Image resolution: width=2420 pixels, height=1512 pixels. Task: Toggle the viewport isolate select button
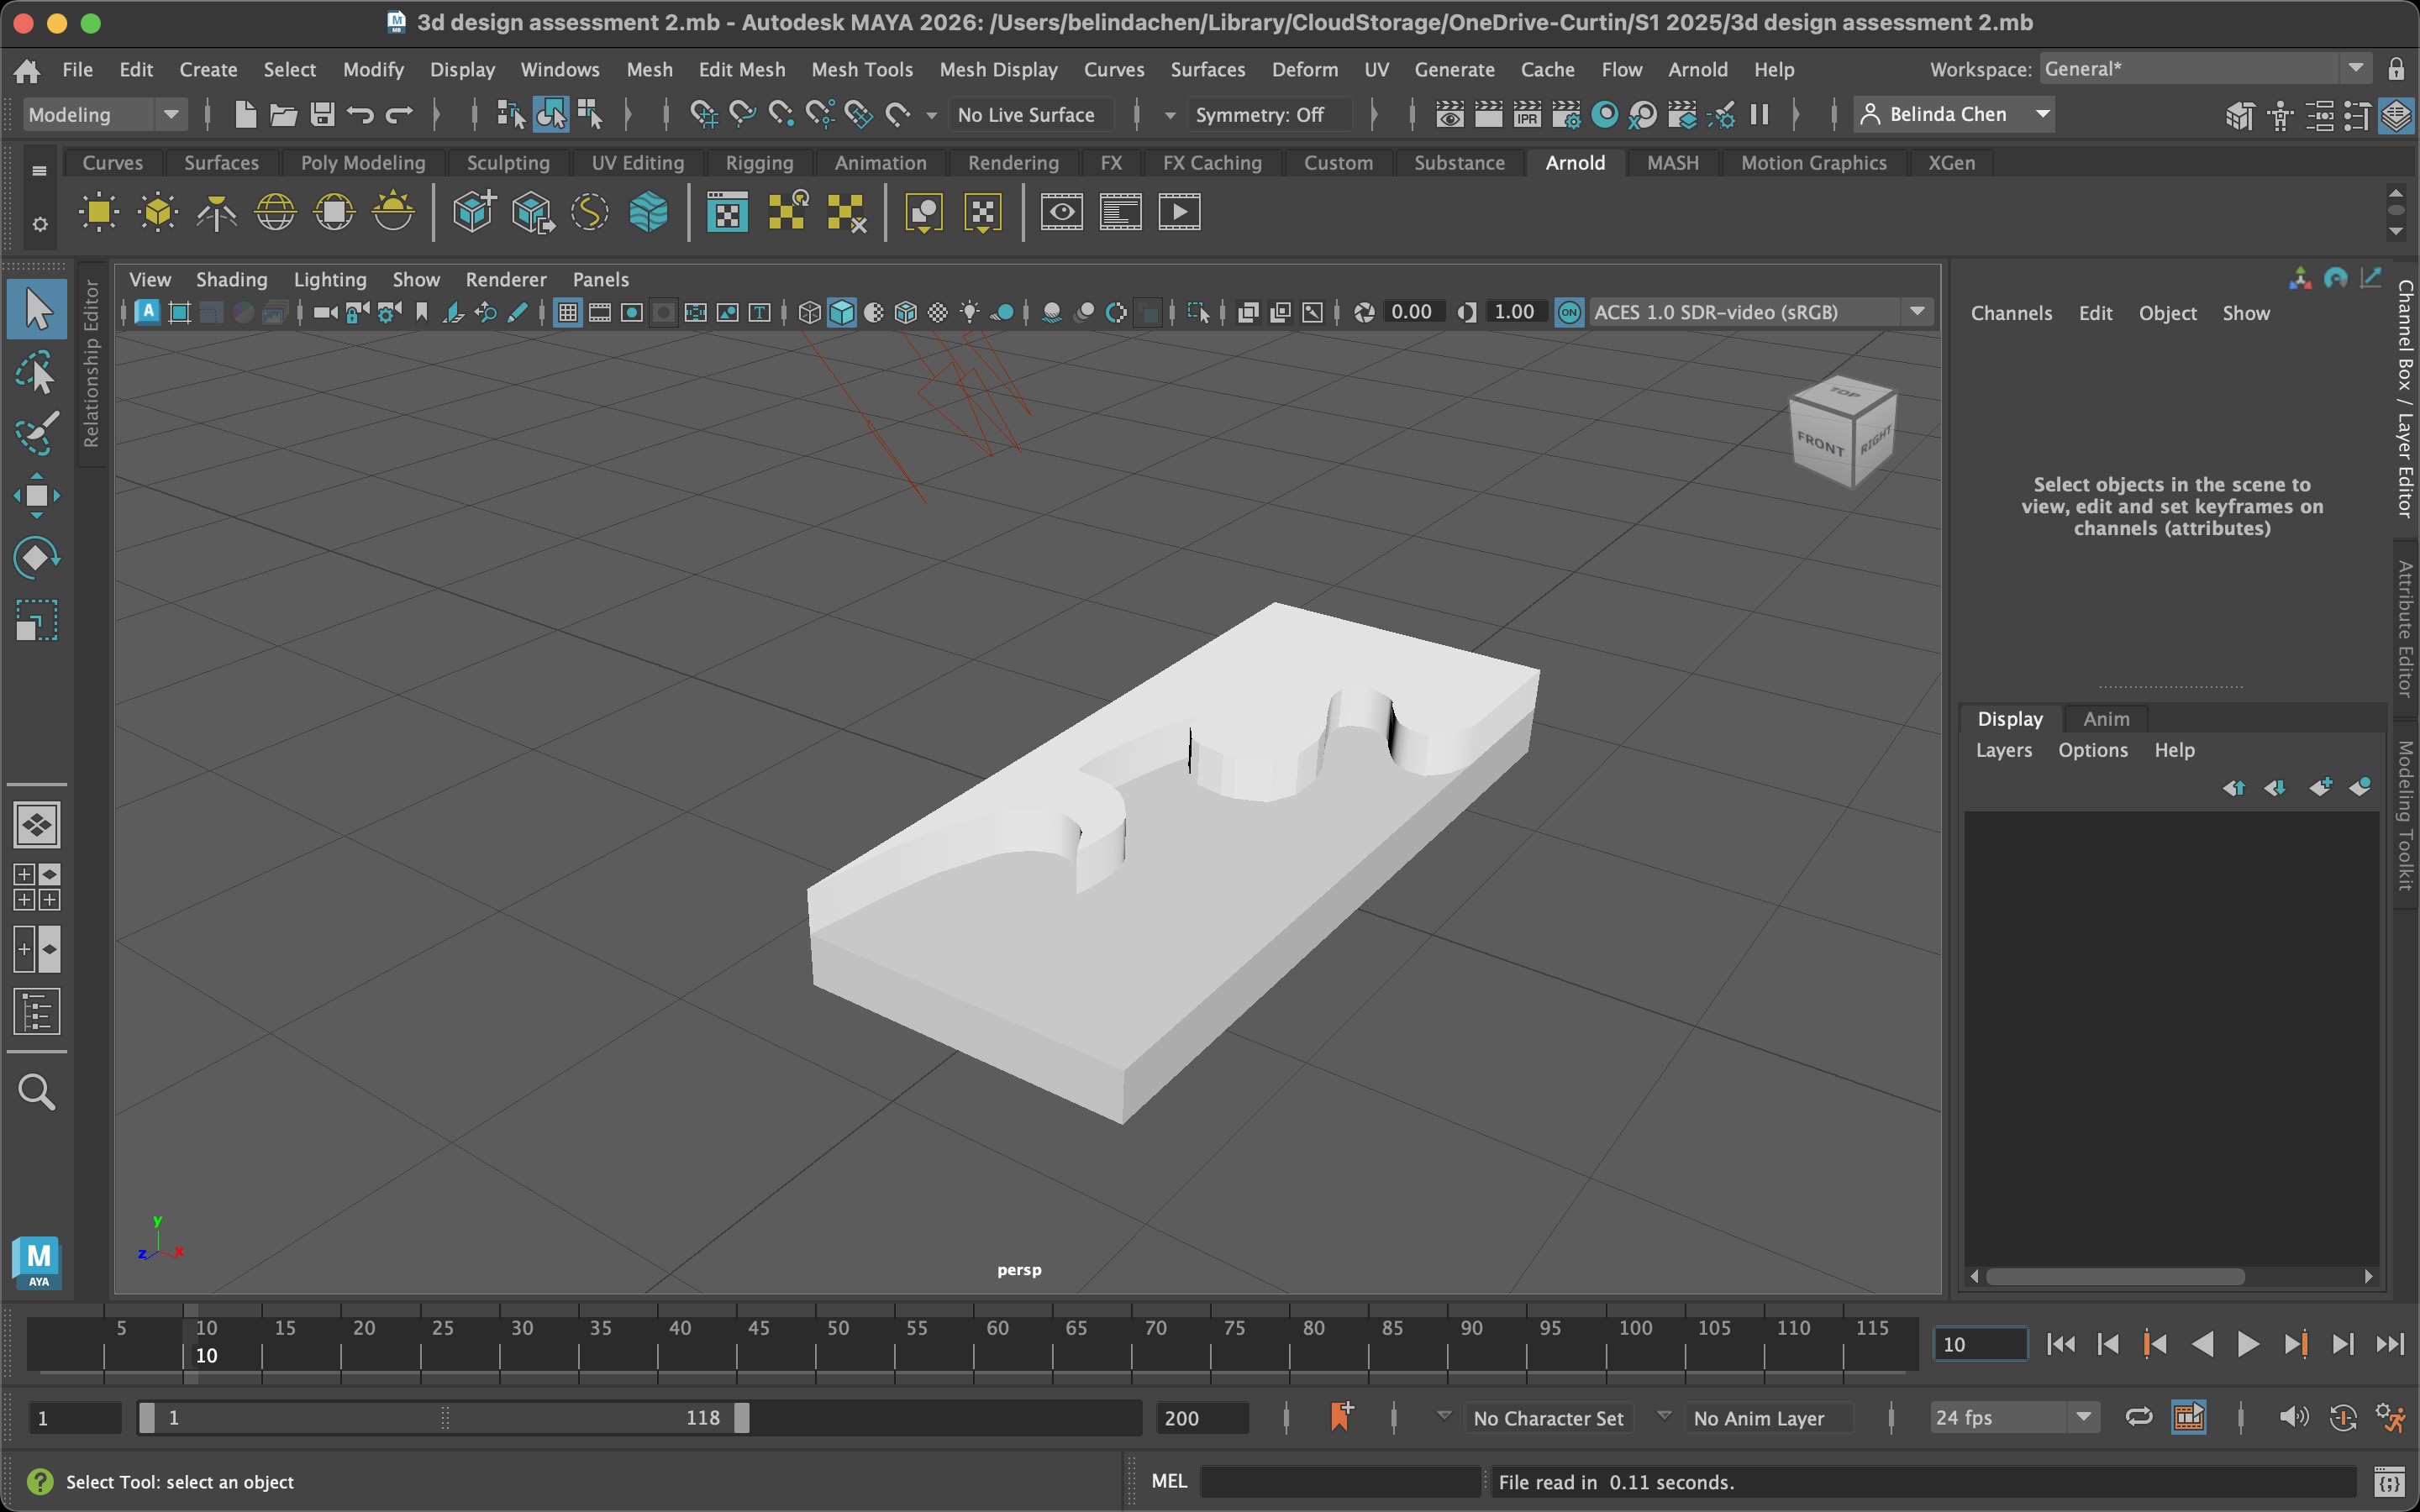1198,313
